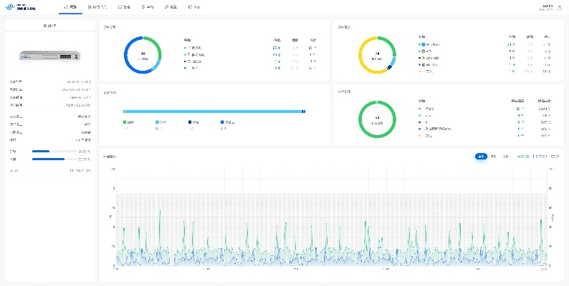
Task: Open the second top navigation tab
Action: (96, 6)
